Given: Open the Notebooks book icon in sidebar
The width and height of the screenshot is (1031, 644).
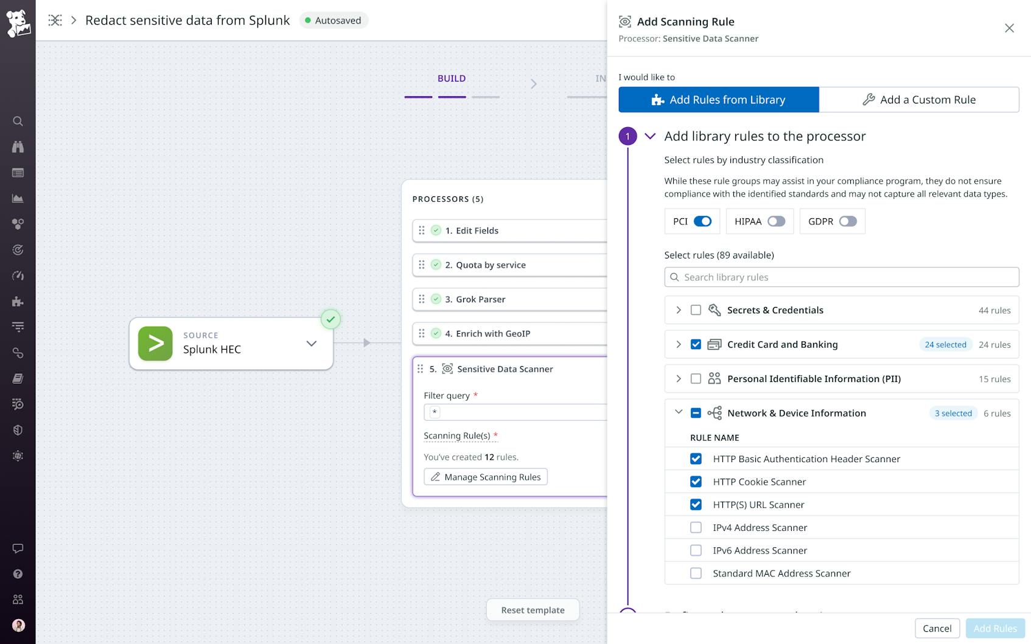Looking at the screenshot, I should 18,378.
